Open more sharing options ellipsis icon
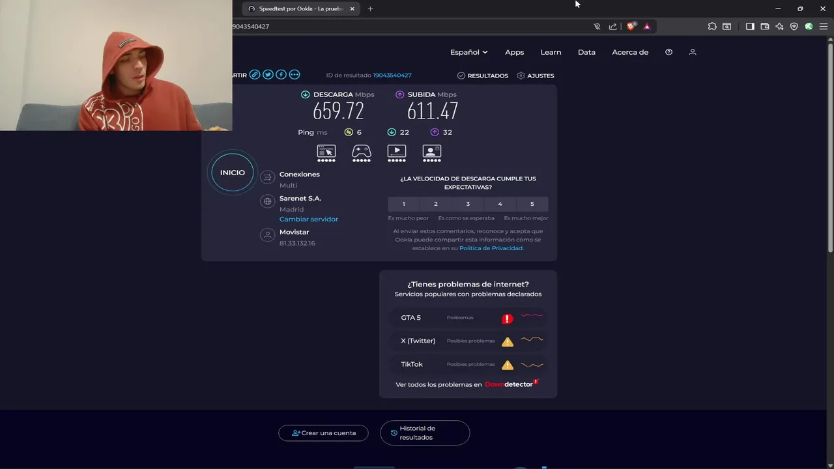This screenshot has width=834, height=469. point(295,75)
